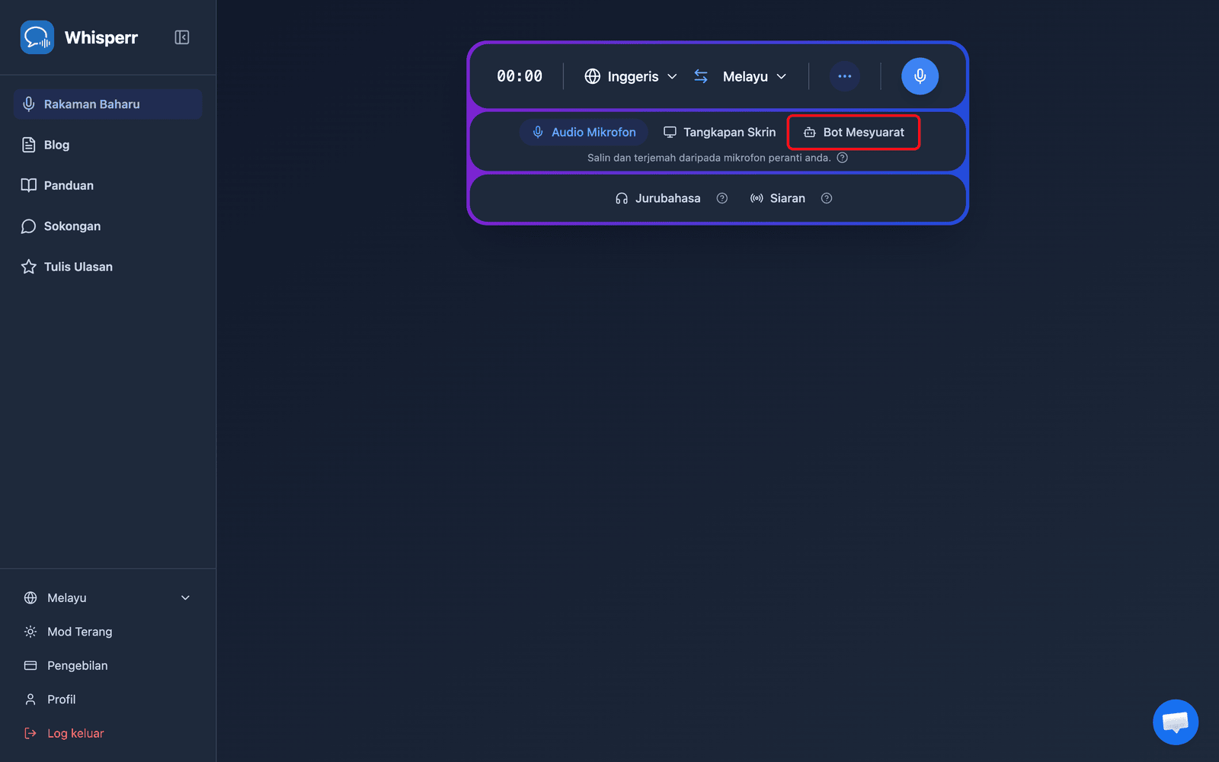Open the Inggeris source language dropdown
Screen dimensions: 1219x762
coord(631,76)
